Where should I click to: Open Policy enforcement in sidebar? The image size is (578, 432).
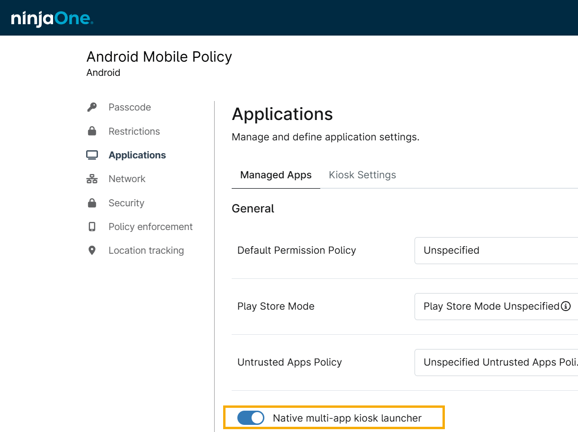pyautogui.click(x=150, y=227)
